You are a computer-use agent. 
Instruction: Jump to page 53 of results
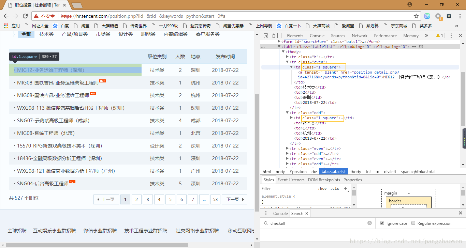(215, 199)
